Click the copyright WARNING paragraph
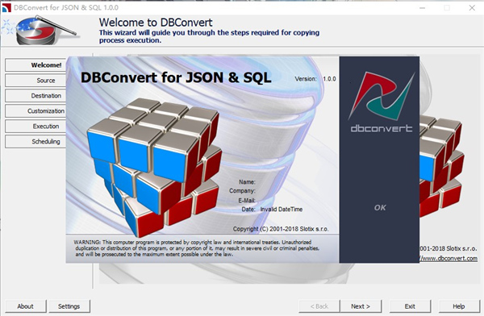The height and width of the screenshot is (316, 484). 197,248
